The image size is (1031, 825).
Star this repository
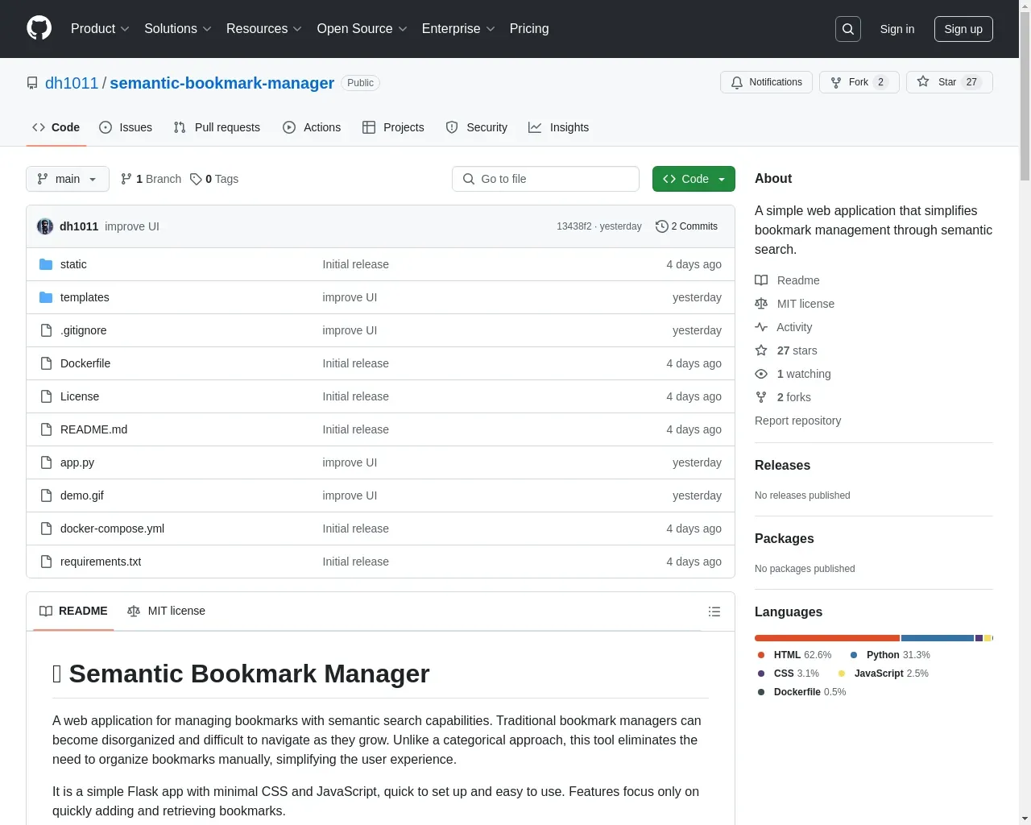click(949, 82)
